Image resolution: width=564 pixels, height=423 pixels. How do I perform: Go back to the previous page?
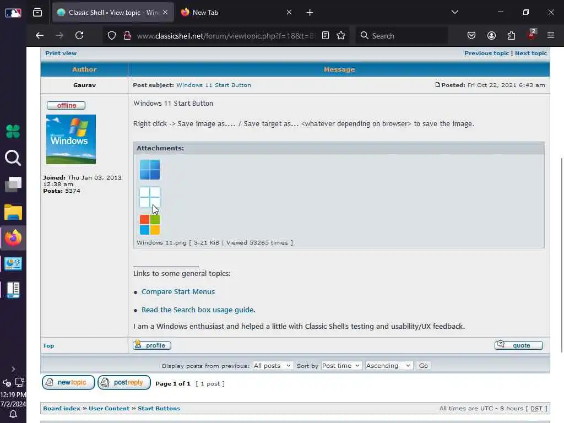click(40, 36)
